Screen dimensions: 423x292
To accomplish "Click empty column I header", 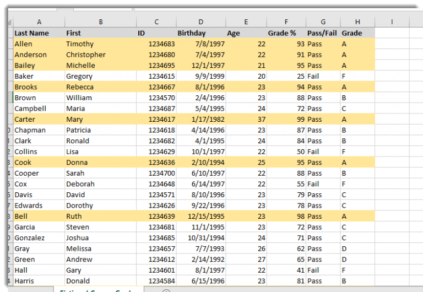I will 391,21.
